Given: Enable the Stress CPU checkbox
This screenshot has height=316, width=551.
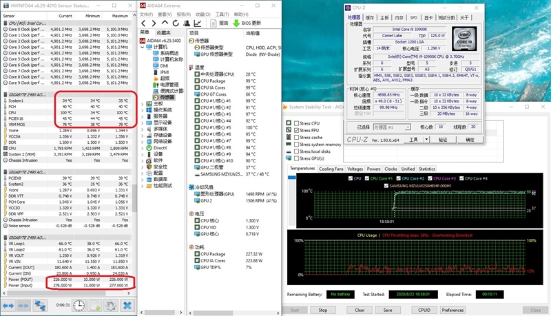Looking at the screenshot, I should point(297,123).
